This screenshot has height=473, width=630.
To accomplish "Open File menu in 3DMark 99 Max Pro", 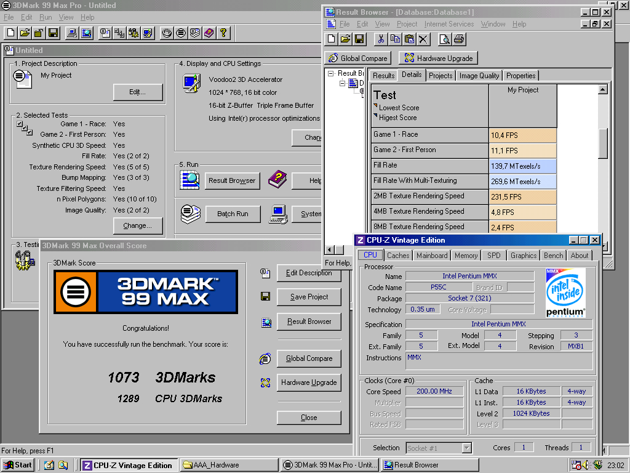I will pos(9,17).
